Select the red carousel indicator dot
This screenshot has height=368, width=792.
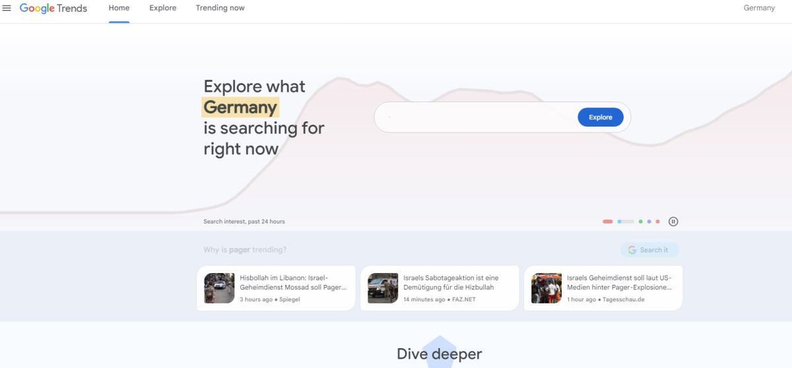[x=608, y=222]
